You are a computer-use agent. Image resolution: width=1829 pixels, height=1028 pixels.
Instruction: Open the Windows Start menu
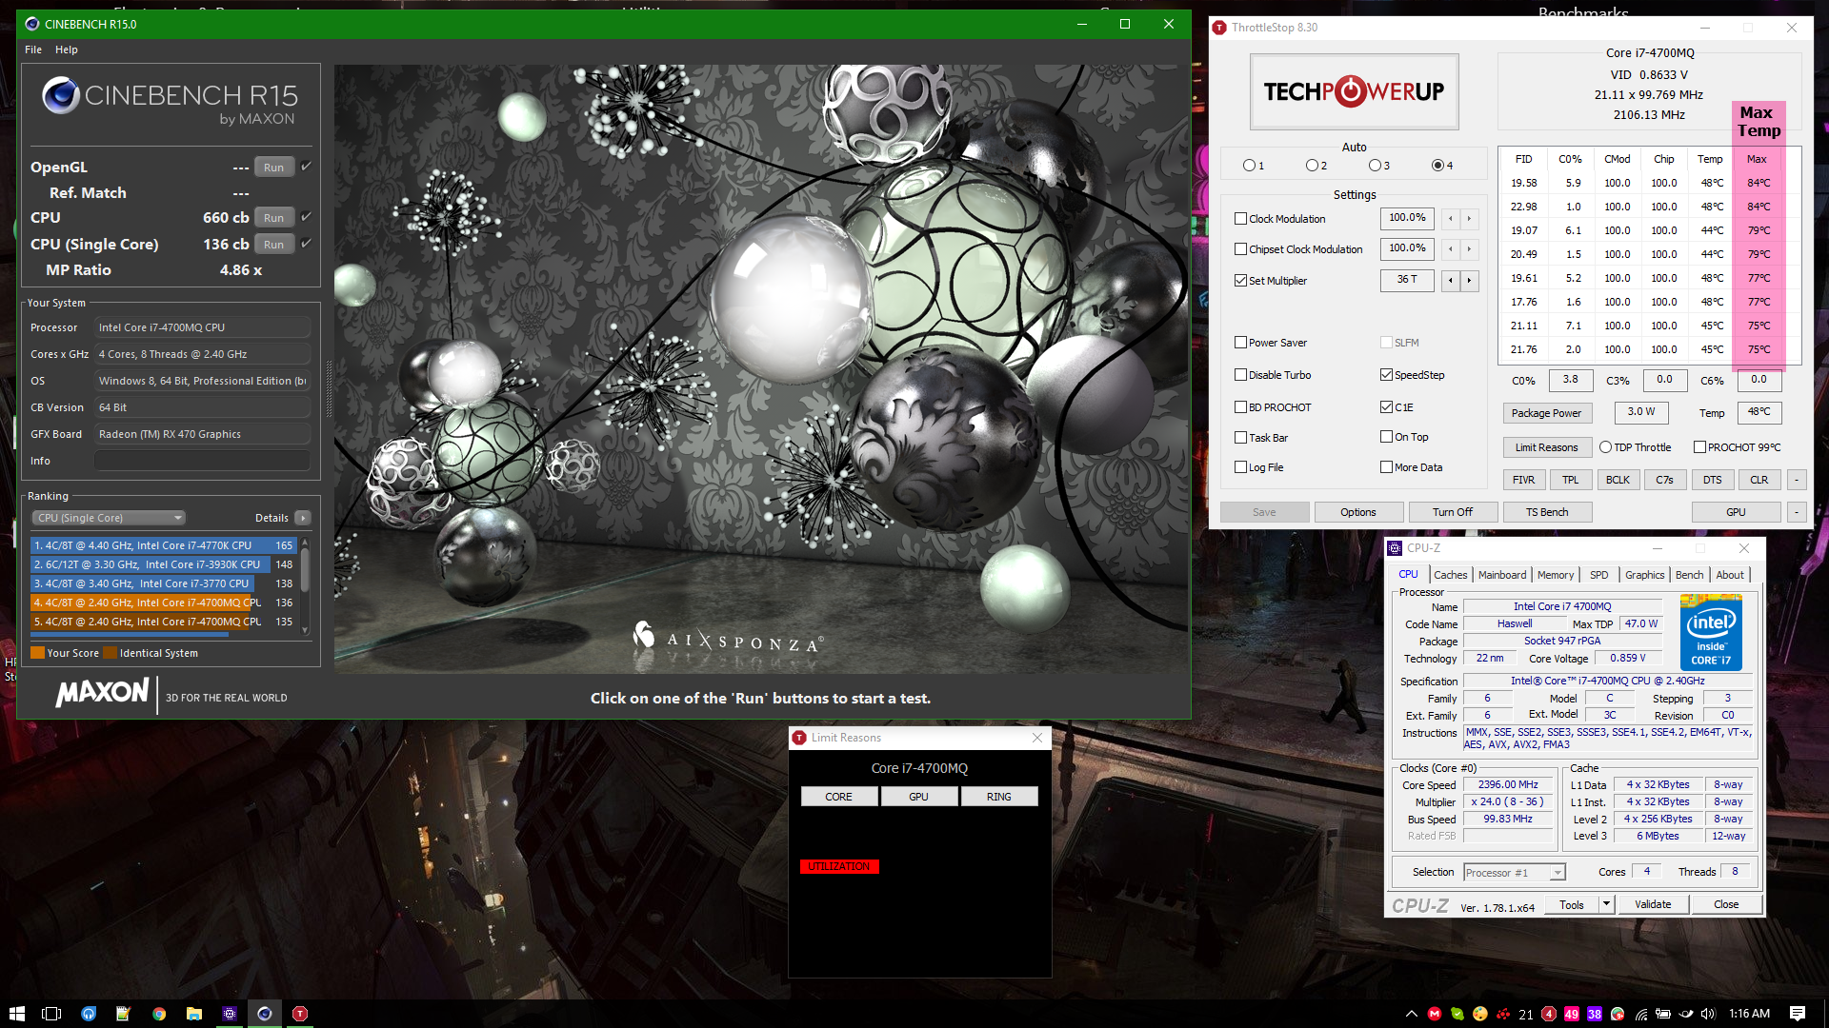coord(16,1014)
